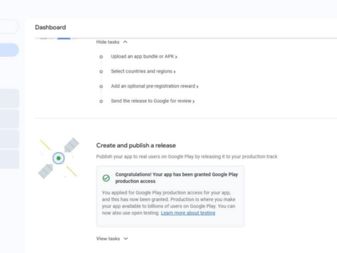Click the satellite illustration beside release section
This screenshot has width=337, height=253.
(58, 158)
